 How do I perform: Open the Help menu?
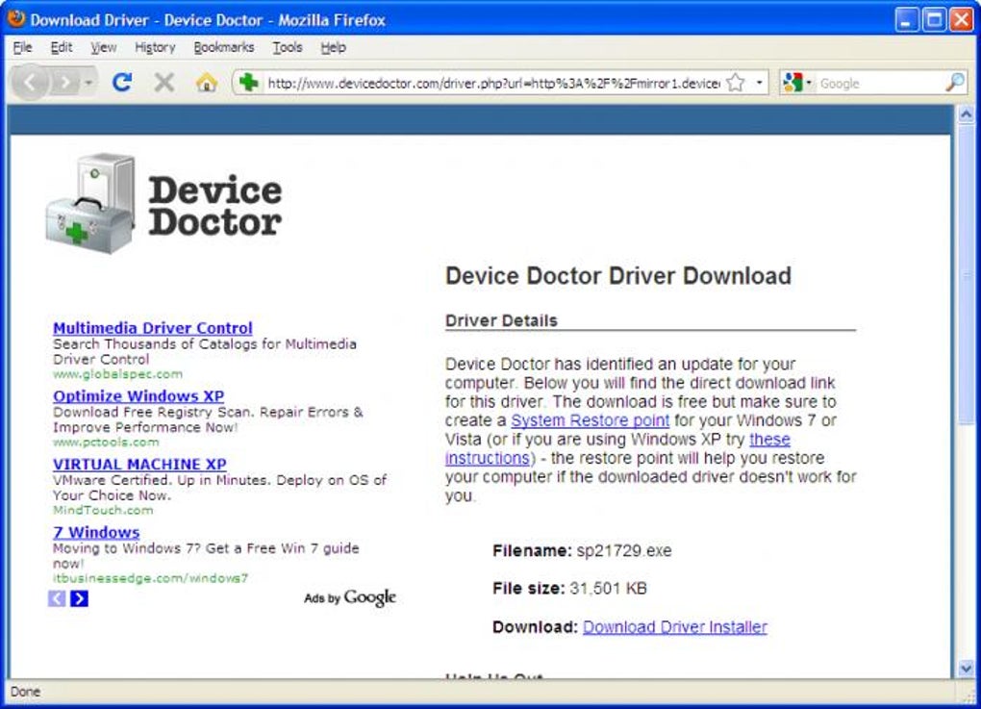(x=333, y=47)
